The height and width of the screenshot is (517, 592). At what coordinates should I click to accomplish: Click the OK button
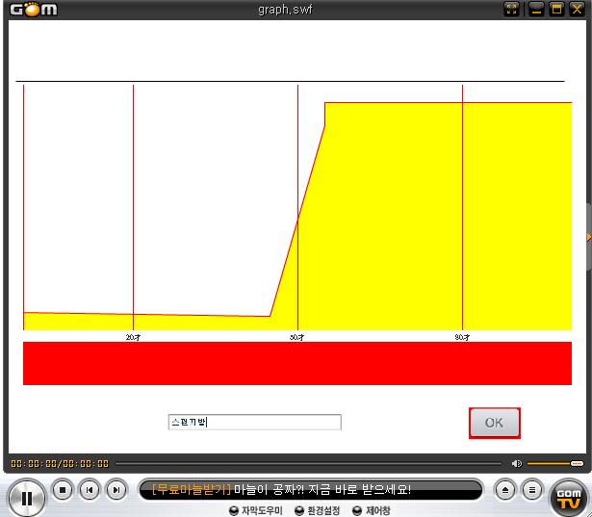(x=494, y=423)
